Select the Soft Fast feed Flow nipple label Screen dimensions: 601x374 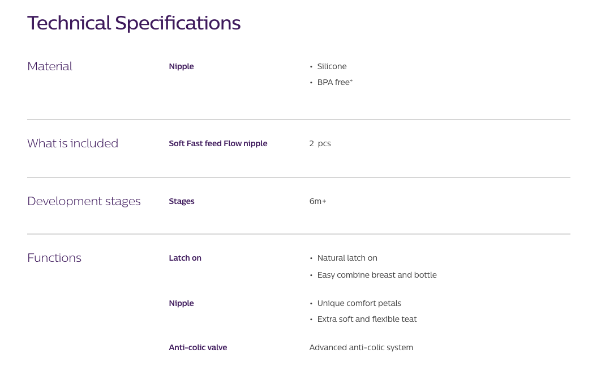click(x=218, y=143)
